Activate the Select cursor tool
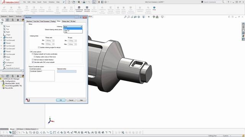The height and width of the screenshot is (137, 245). (94, 2)
